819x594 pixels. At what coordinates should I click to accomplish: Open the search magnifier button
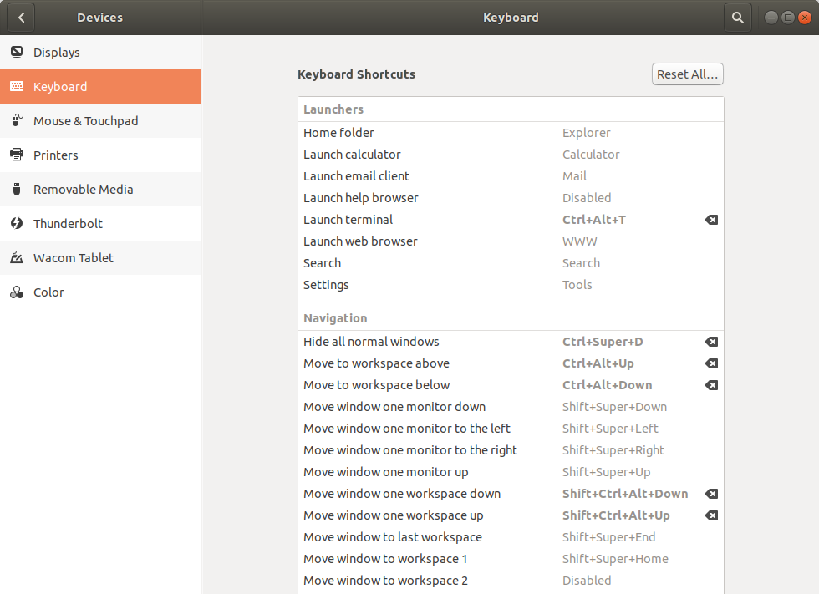coord(737,18)
